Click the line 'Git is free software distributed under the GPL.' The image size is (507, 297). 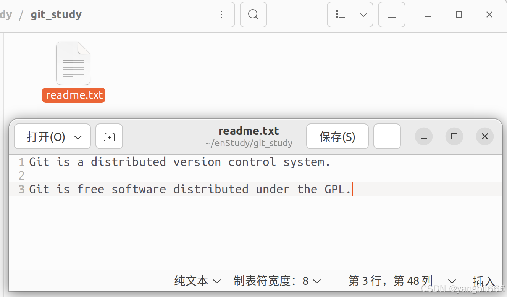click(190, 189)
